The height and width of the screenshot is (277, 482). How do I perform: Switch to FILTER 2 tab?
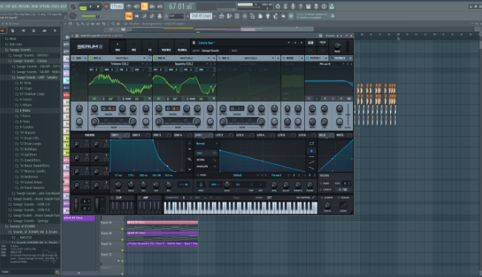coord(340,58)
